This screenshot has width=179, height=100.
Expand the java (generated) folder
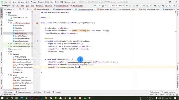click(x=6, y=49)
